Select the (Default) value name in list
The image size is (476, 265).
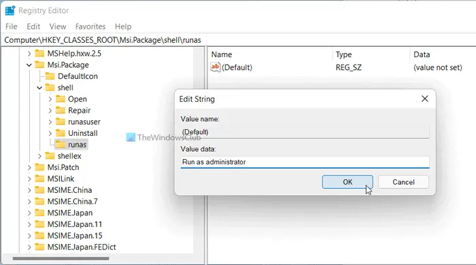click(237, 67)
